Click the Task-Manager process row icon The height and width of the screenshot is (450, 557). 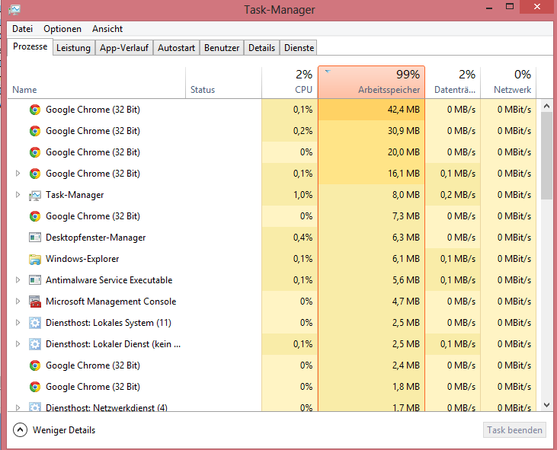pyautogui.click(x=35, y=195)
